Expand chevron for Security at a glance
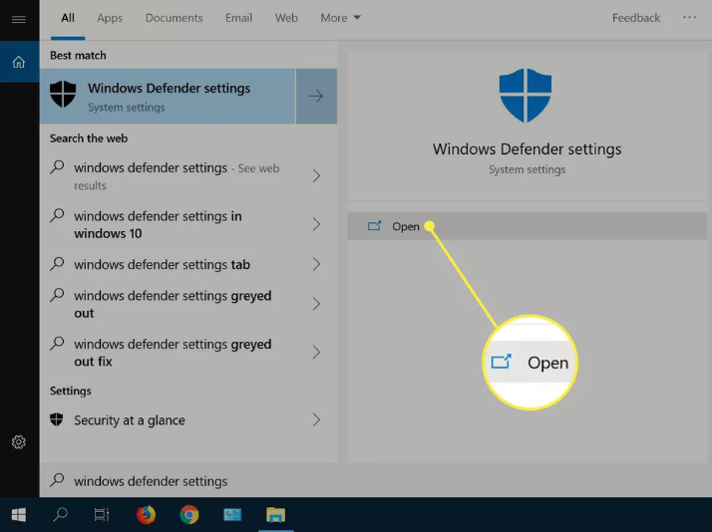Screen dimensions: 712x532 pos(316,419)
